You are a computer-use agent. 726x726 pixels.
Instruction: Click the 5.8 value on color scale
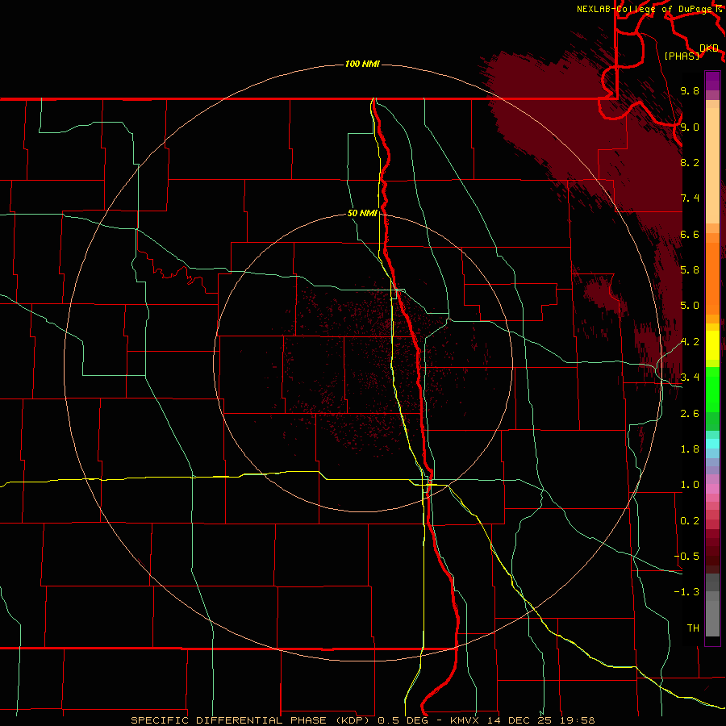(x=690, y=270)
